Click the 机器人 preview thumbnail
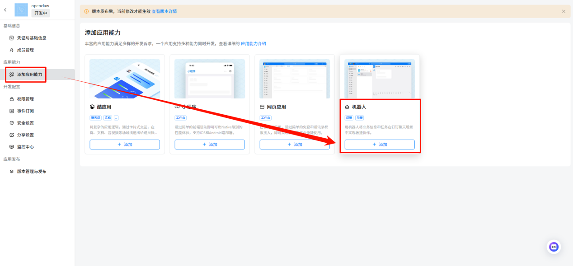573x266 pixels. coord(380,79)
